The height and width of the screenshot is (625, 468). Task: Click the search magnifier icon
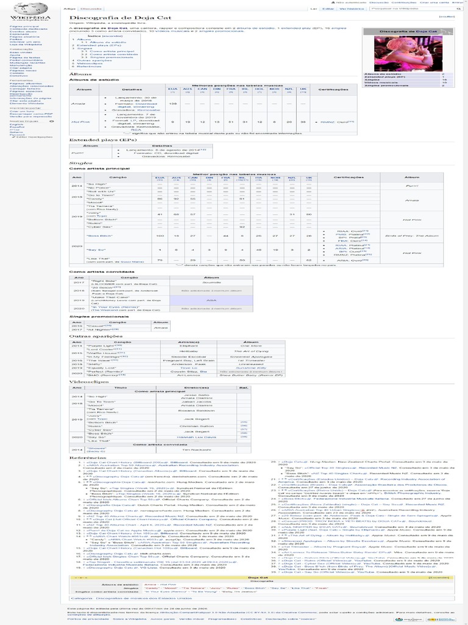pos(458,9)
